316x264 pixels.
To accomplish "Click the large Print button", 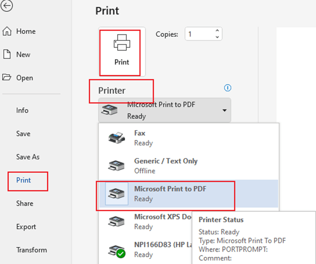I will [122, 52].
